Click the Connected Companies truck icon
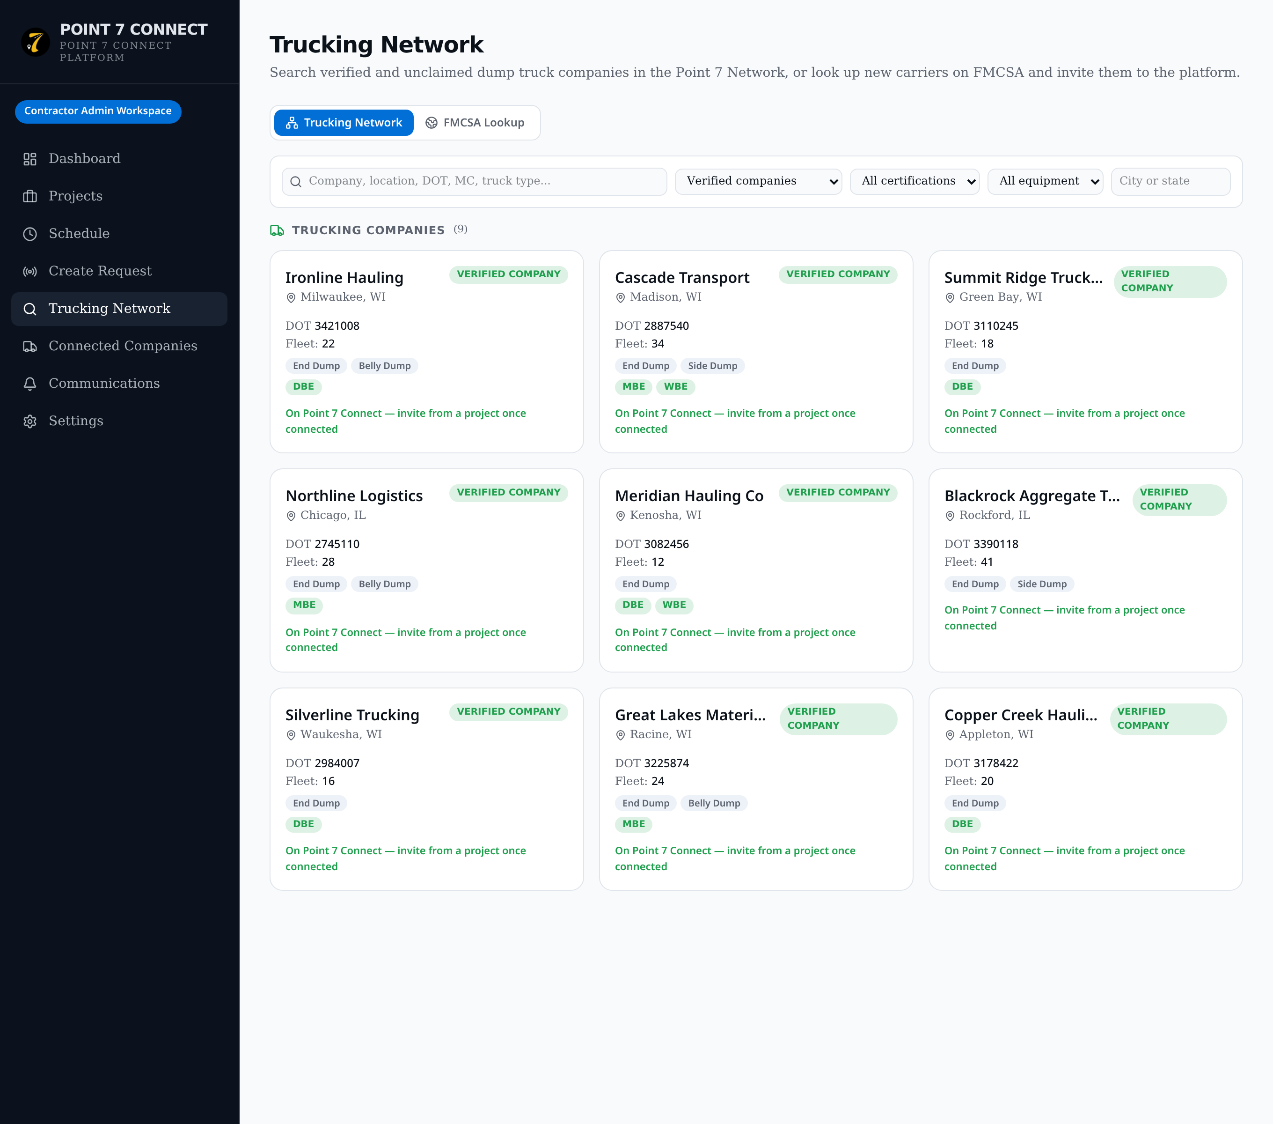Screen dimensions: 1273x1124 [x=30, y=346]
